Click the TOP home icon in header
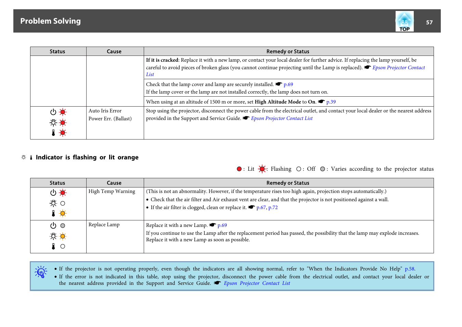 tap(405, 21)
